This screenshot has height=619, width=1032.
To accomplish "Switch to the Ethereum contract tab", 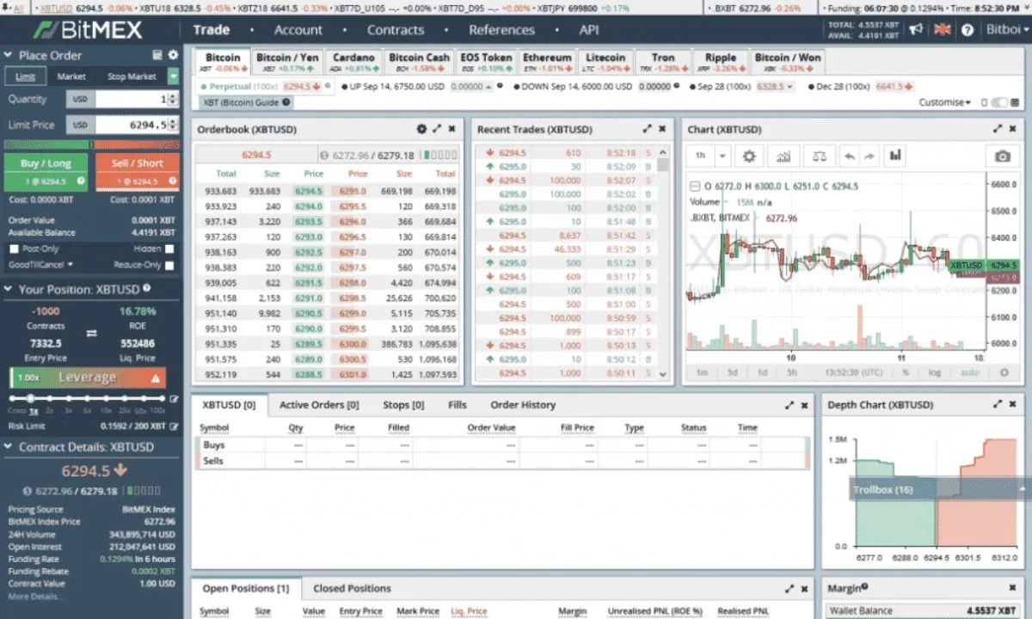I will [547, 60].
